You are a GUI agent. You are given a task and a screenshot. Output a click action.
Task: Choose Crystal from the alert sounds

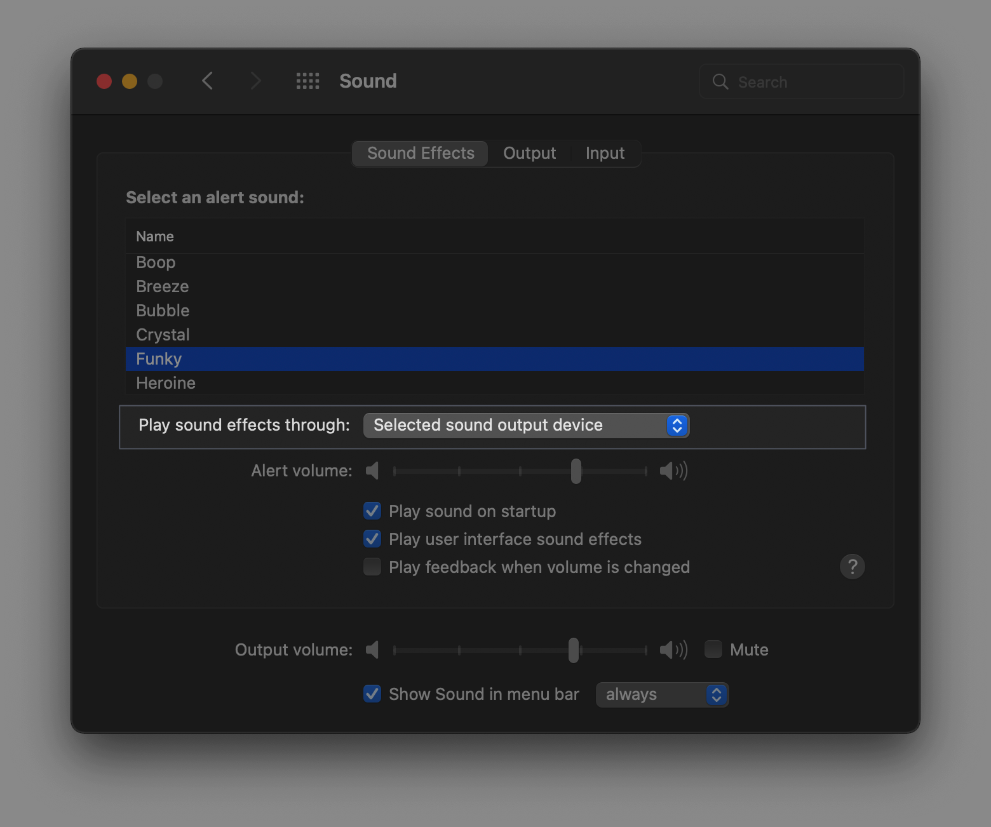tap(163, 335)
